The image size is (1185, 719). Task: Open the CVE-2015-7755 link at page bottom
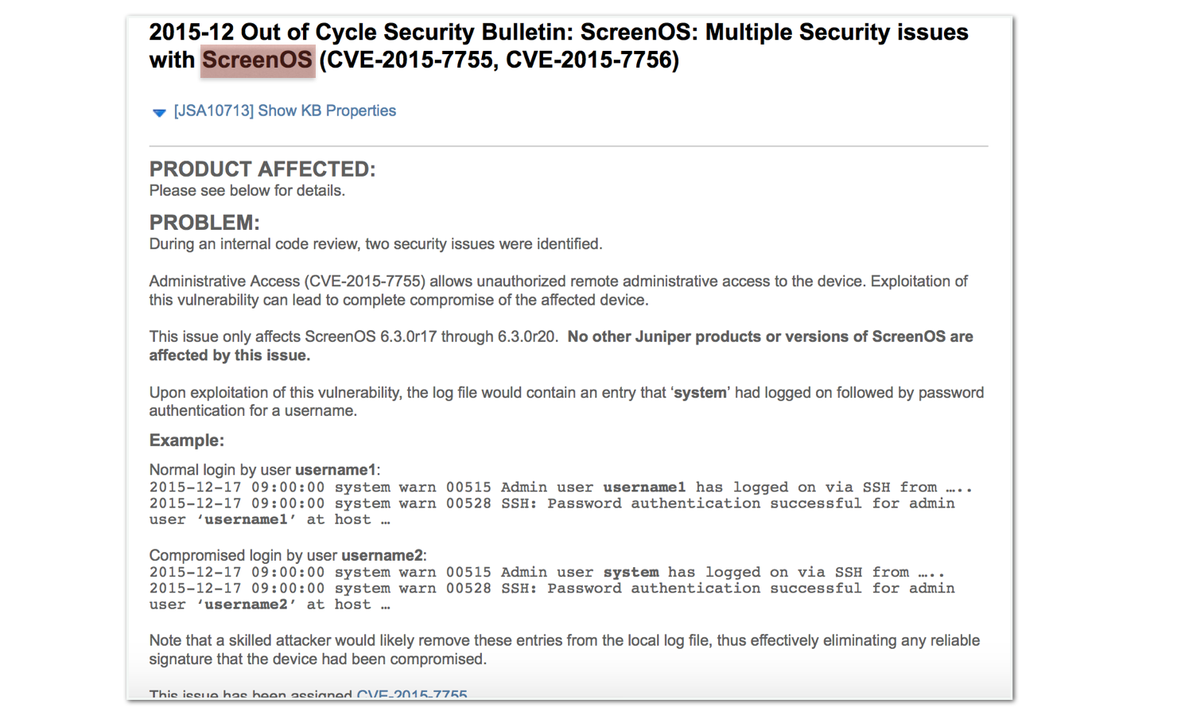pyautogui.click(x=411, y=694)
